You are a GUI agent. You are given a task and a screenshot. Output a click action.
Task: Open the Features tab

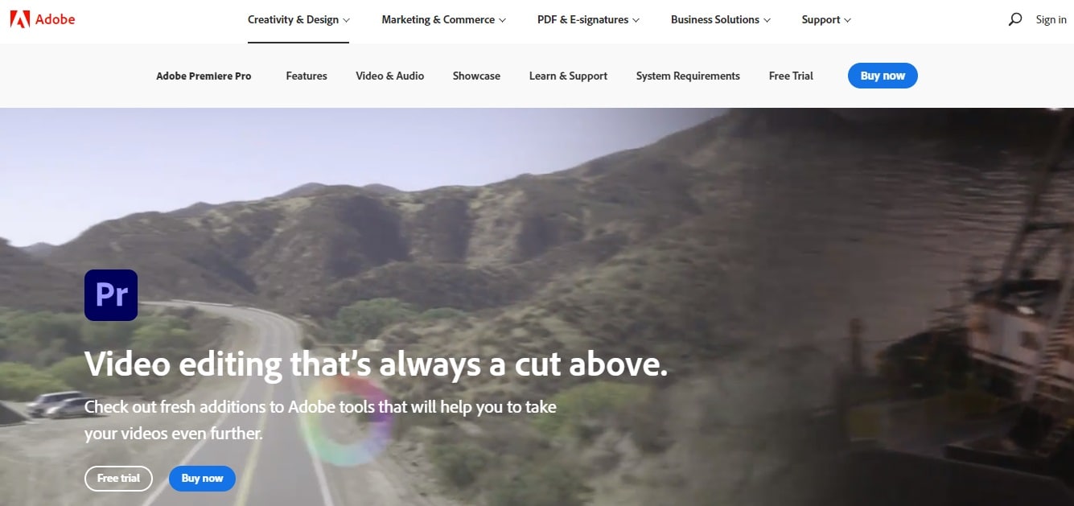click(307, 76)
